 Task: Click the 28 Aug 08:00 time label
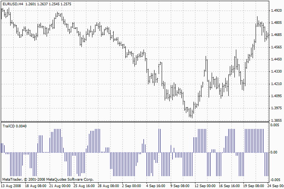(108, 186)
